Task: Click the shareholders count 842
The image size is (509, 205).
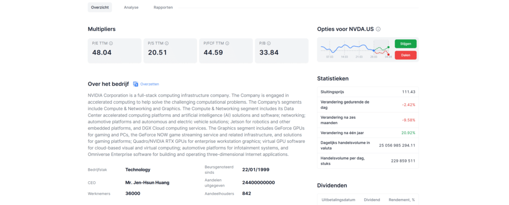Action: click(247, 194)
